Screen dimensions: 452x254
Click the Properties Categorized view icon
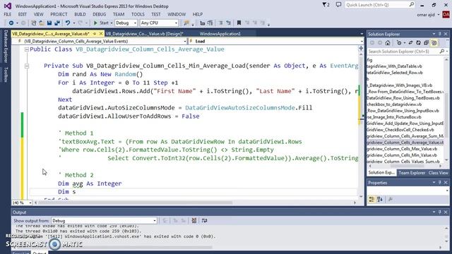click(x=371, y=199)
